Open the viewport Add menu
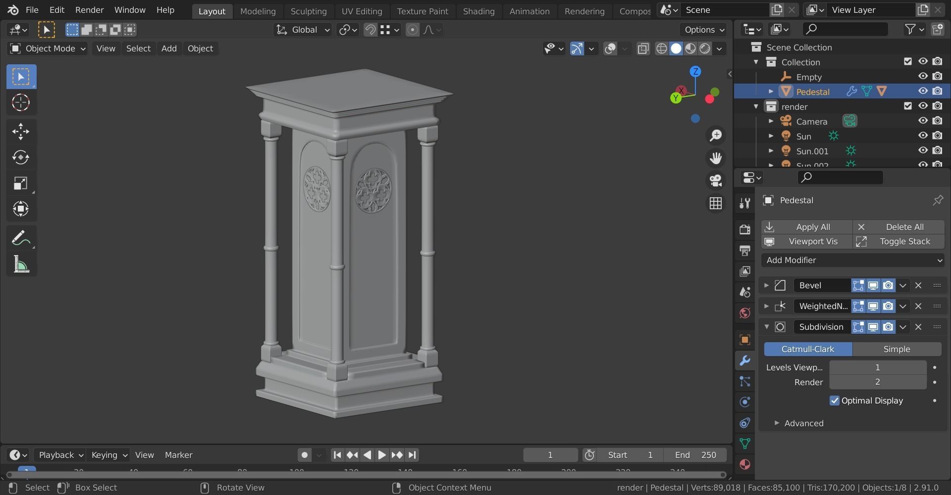951x495 pixels. tap(169, 48)
